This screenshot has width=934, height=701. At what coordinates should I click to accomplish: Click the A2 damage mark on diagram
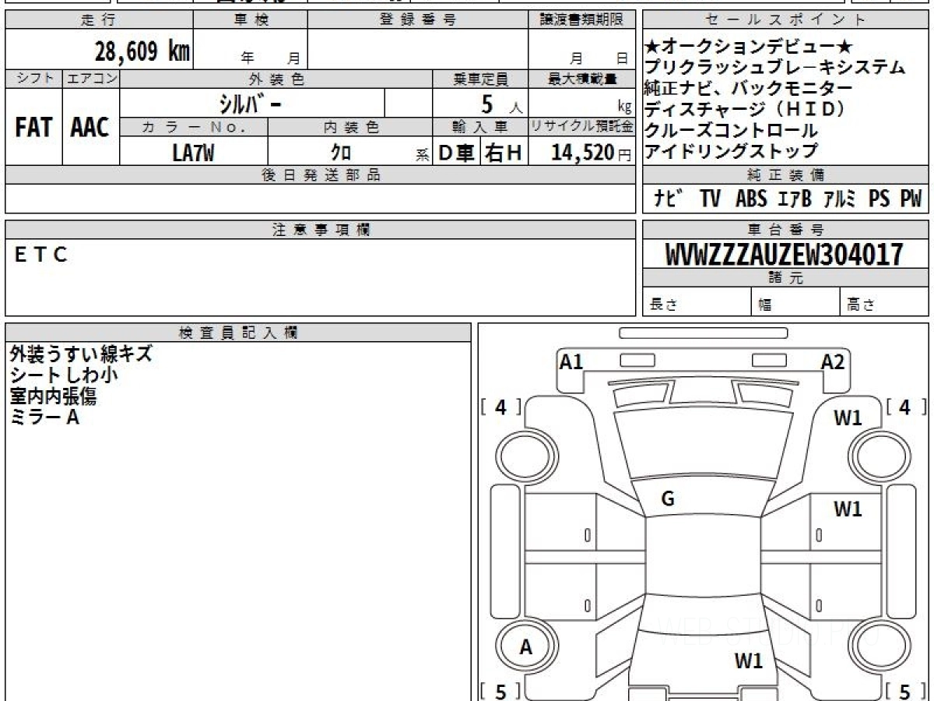coord(833,361)
